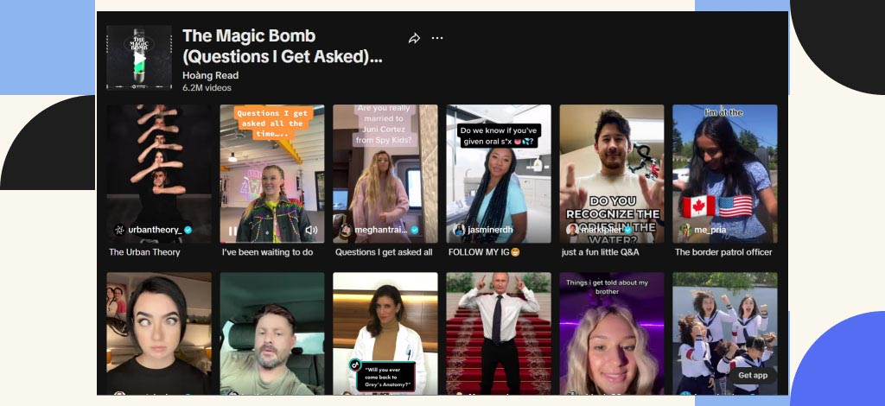
Task: Click urbantheory_ profile avatar
Action: [119, 230]
